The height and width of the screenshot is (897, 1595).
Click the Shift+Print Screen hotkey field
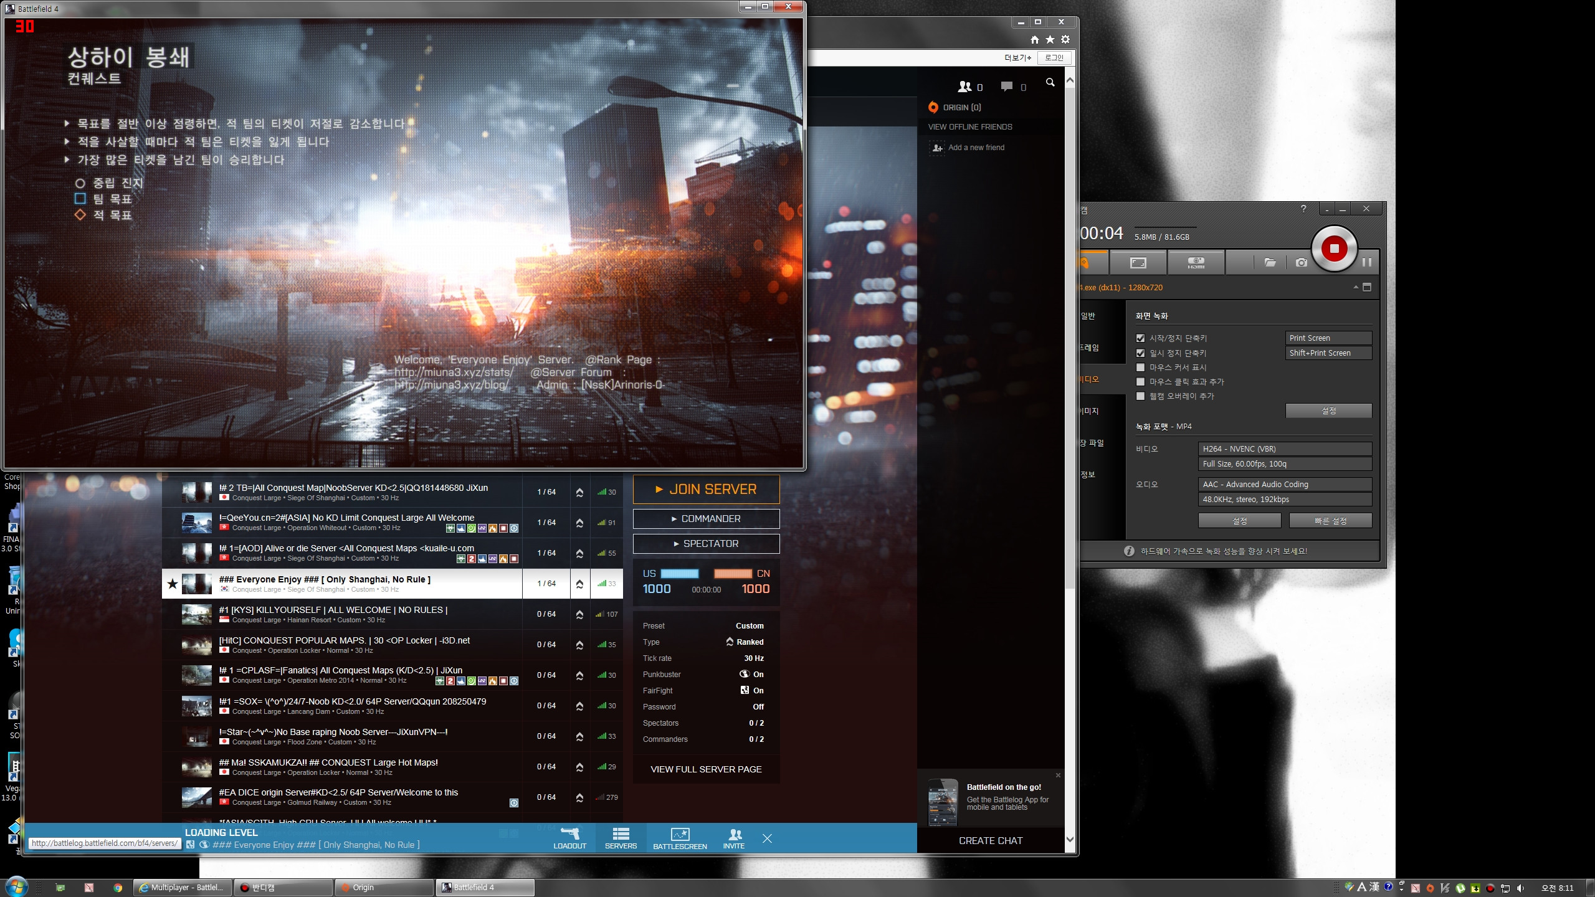pos(1328,353)
